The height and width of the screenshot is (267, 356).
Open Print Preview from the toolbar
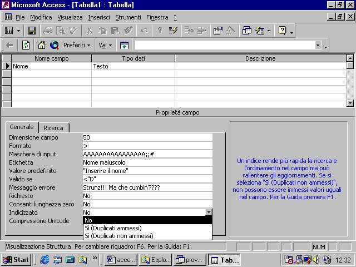(x=61, y=31)
